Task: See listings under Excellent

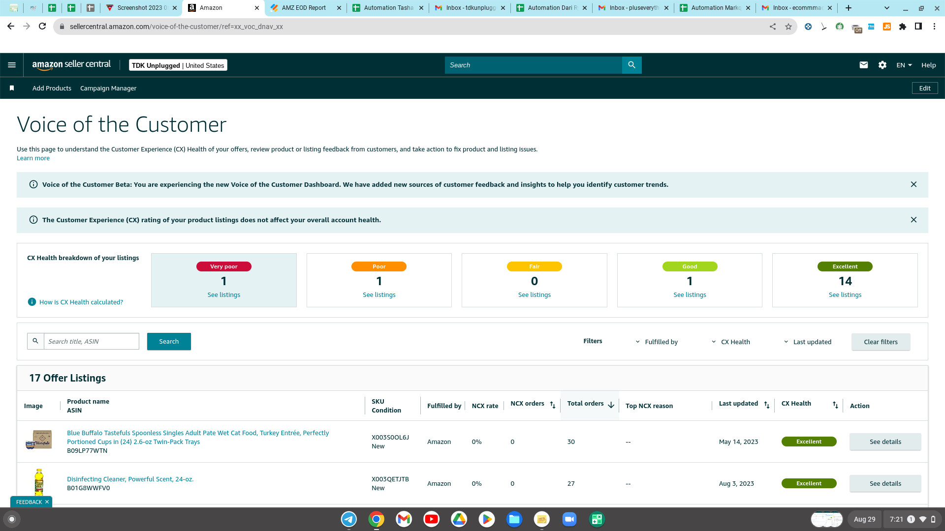Action: pyautogui.click(x=845, y=295)
